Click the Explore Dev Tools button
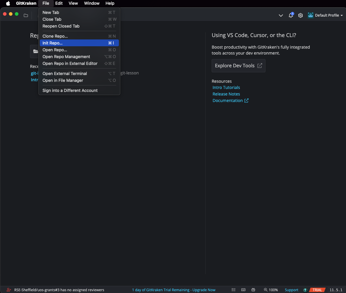The height and width of the screenshot is (293, 346). (x=238, y=66)
